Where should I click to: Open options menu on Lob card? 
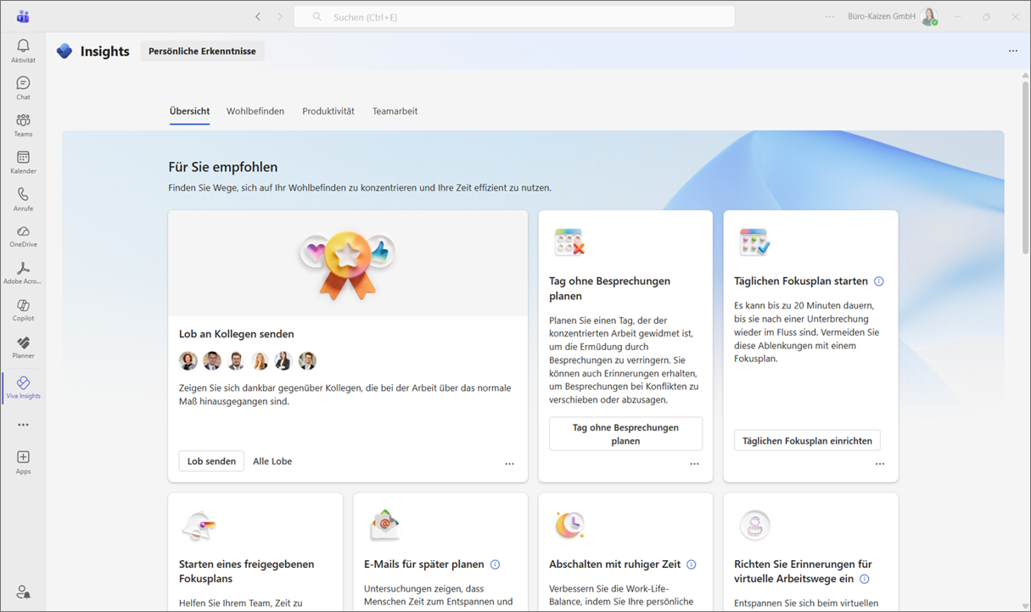click(x=509, y=464)
